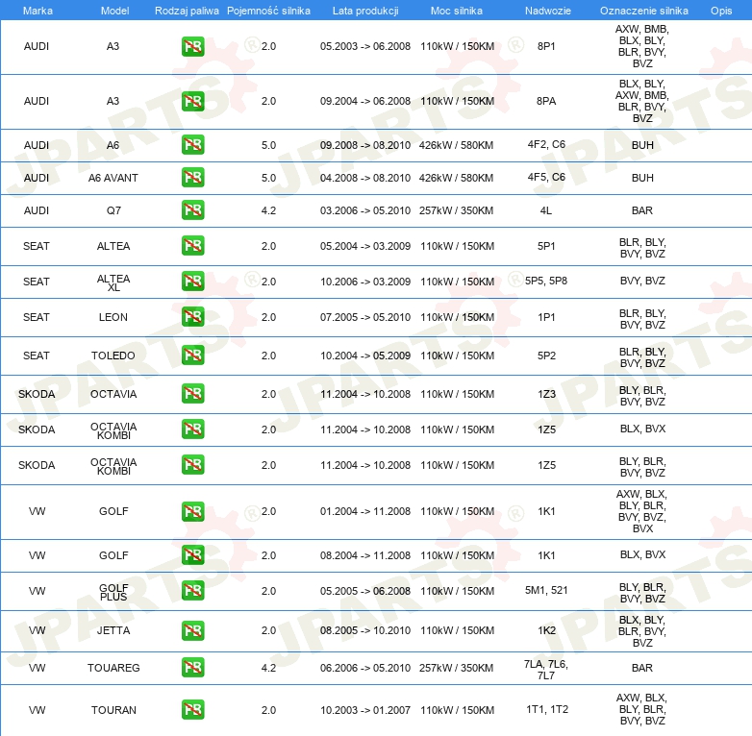Viewport: 752px width, 736px height.
Task: Select the 4F2, C6 body code cell
Action: 546,145
